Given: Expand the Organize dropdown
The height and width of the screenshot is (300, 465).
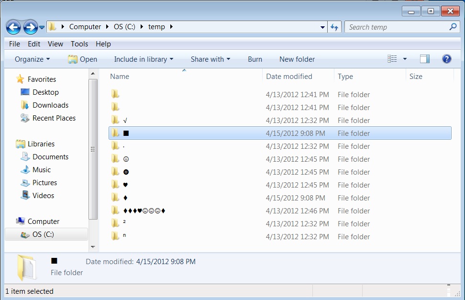Looking at the screenshot, I should 32,59.
